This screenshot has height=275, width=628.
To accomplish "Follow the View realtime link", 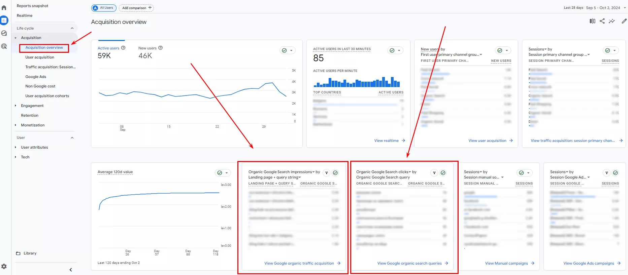I will 390,141.
